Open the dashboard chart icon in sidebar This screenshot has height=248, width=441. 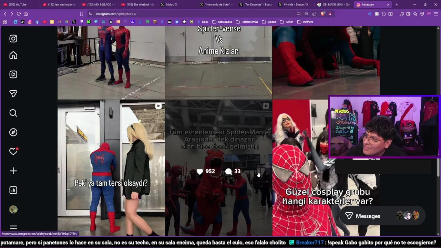[13, 190]
